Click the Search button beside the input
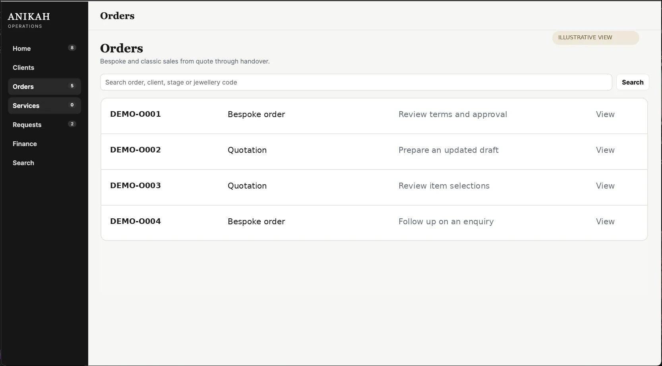This screenshot has height=366, width=662. [x=633, y=82]
